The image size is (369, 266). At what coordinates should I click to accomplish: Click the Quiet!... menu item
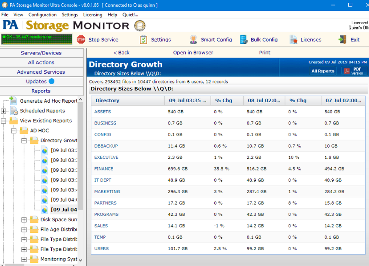(x=130, y=15)
